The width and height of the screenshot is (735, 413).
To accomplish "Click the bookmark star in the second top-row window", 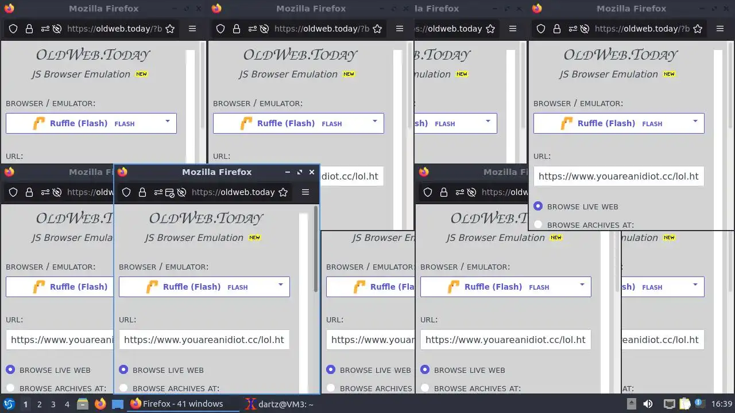I will [377, 29].
